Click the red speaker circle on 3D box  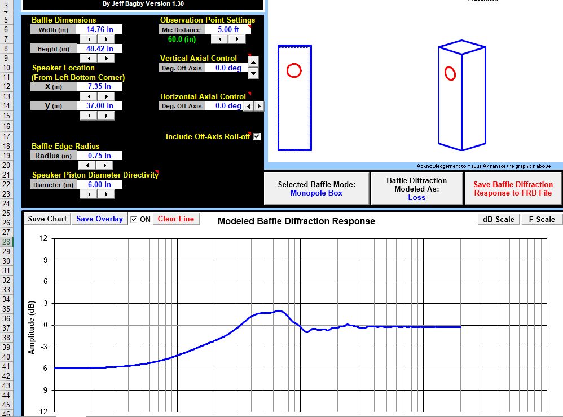450,73
